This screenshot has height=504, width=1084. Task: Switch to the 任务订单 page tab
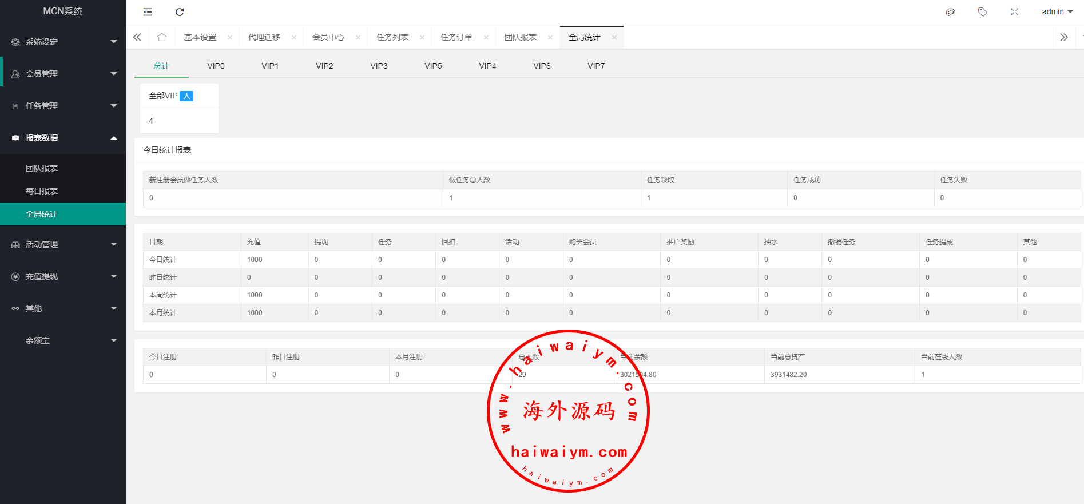(456, 38)
